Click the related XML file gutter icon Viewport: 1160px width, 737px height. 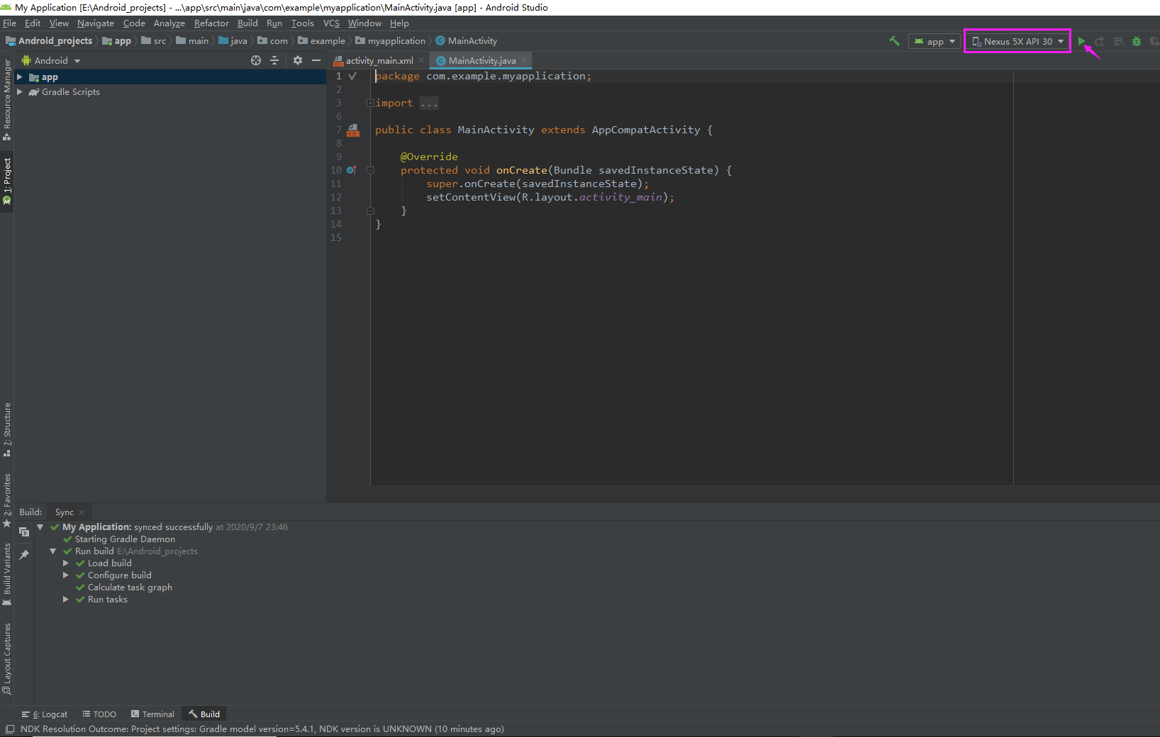click(x=353, y=130)
